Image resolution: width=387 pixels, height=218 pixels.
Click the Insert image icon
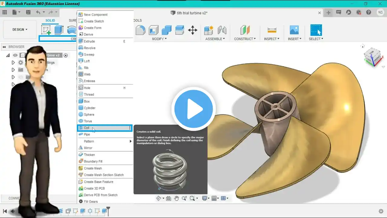[294, 30]
